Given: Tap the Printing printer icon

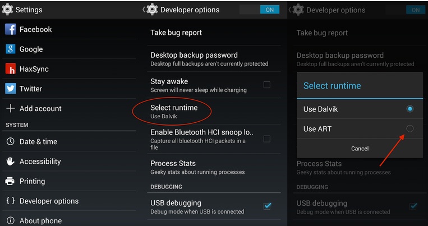Looking at the screenshot, I should (10, 181).
